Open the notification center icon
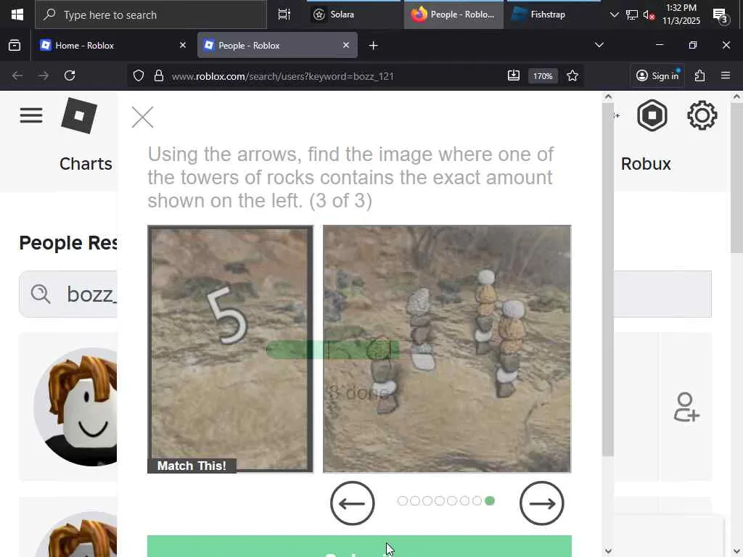 [721, 15]
